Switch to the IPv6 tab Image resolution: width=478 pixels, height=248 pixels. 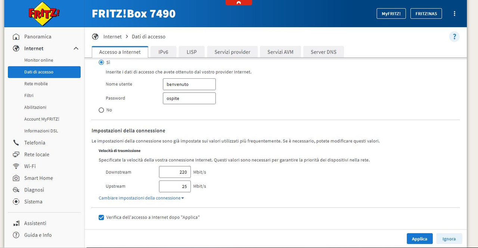point(163,52)
